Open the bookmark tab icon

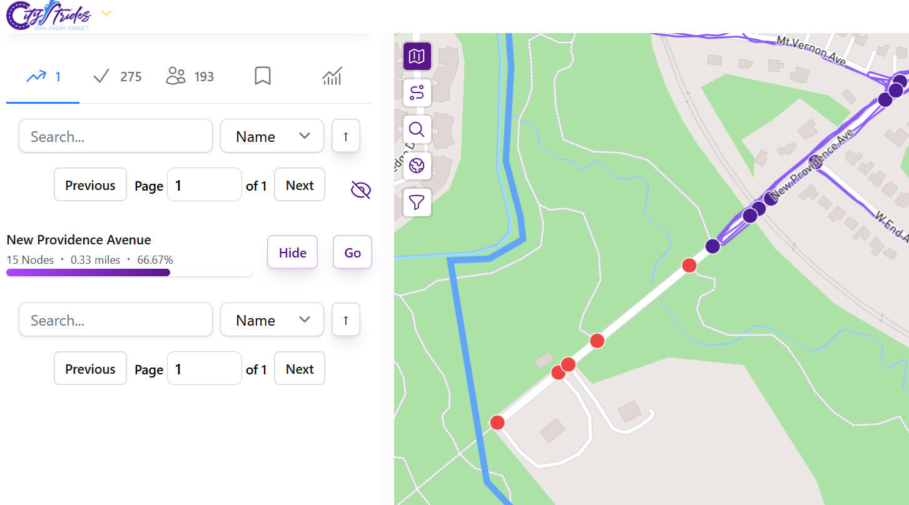point(263,76)
